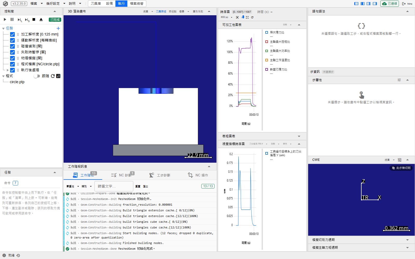Click the logout icon next to hinc
Image resolution: width=415 pixels, height=259 pixels.
[x=404, y=4]
